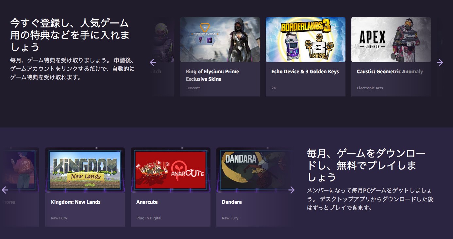Select the 'Kingdom: New Lands' title

coord(75,202)
